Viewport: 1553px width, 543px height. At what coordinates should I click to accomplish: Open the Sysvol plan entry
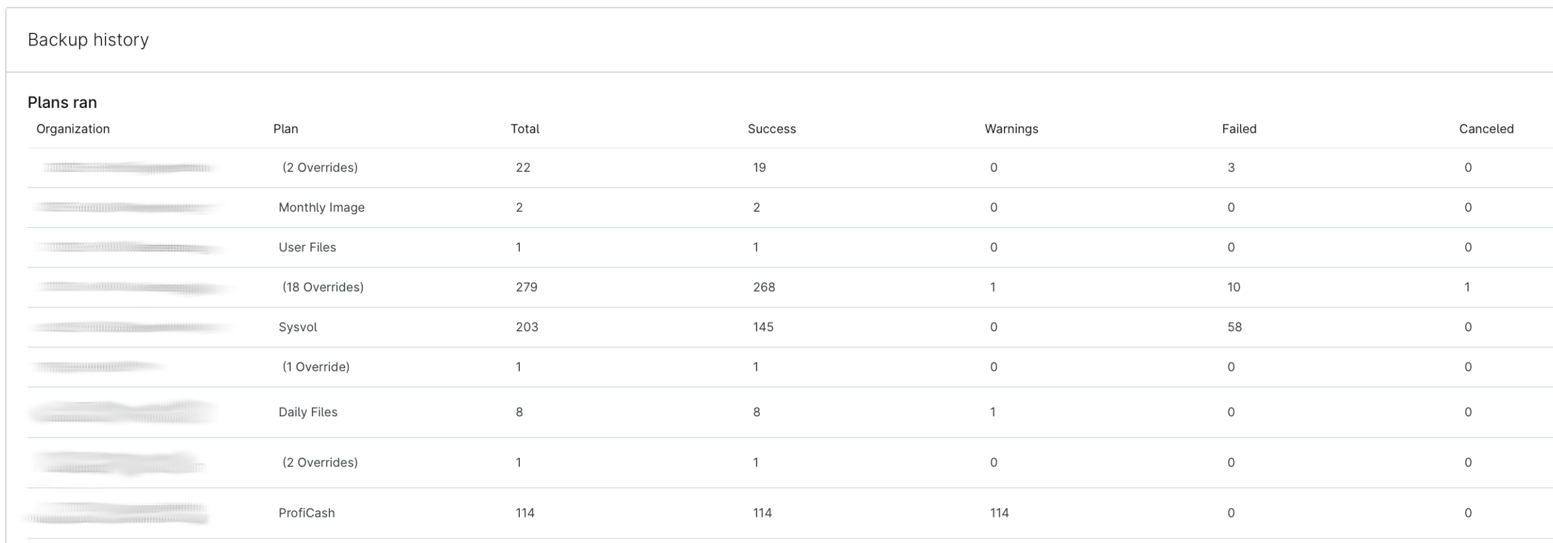click(x=298, y=327)
